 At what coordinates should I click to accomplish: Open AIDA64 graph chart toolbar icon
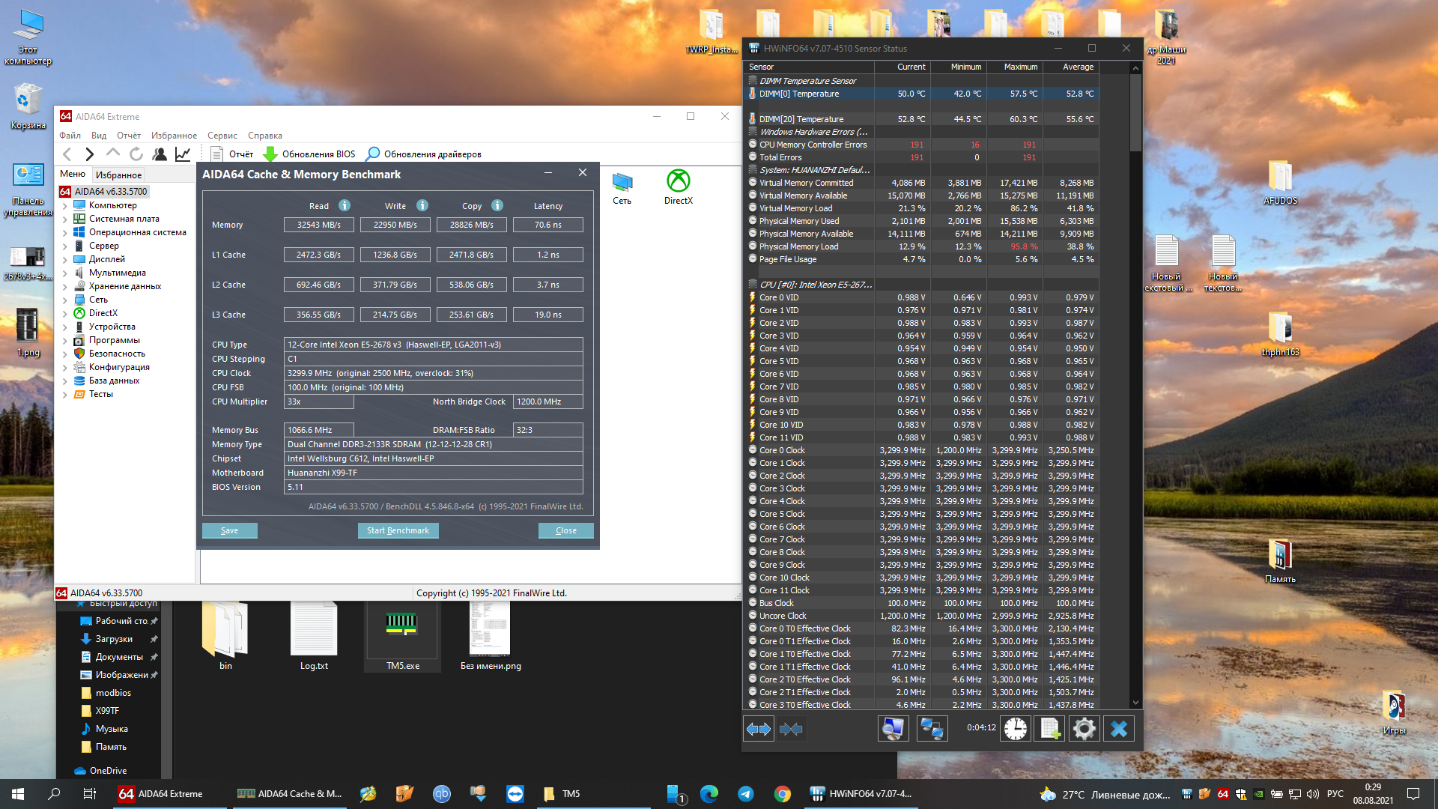point(183,154)
